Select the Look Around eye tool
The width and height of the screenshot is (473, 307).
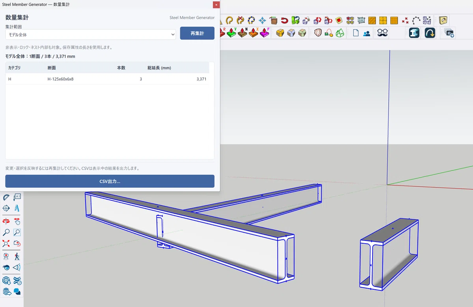pyautogui.click(x=6, y=268)
